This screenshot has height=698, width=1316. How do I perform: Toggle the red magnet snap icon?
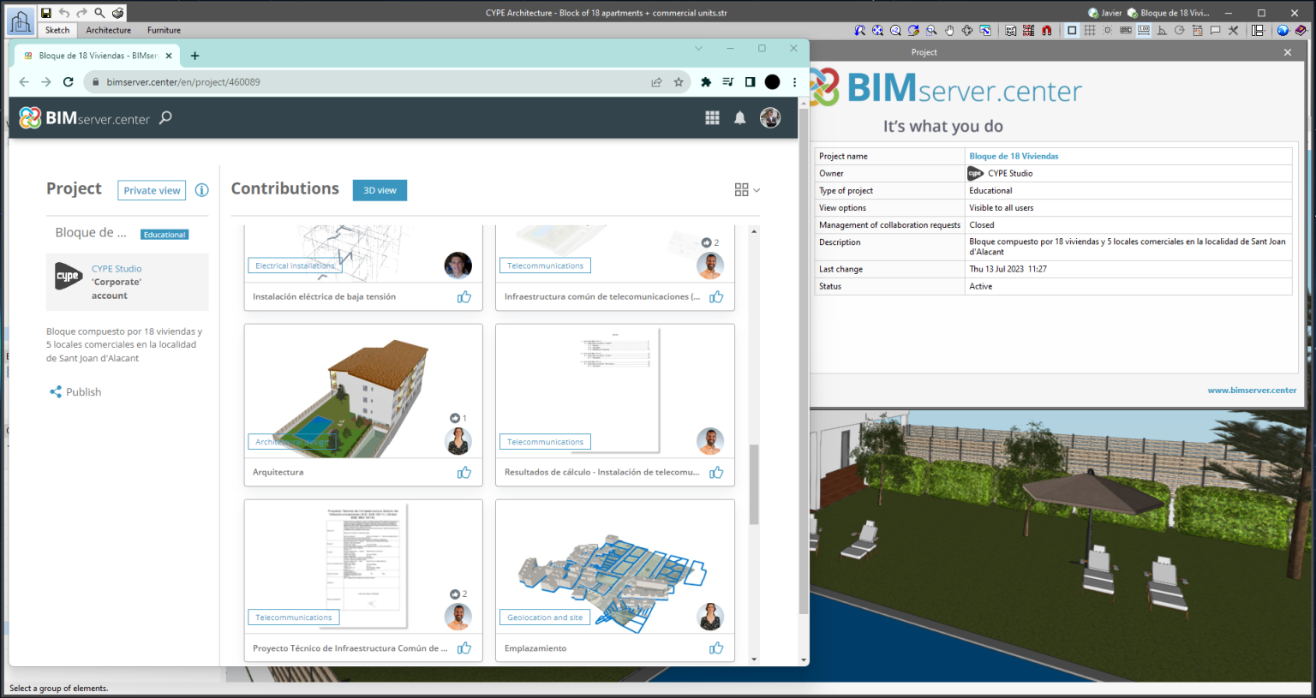[1047, 30]
